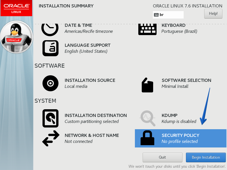Screen dimensions: 227x170
Task: Select the Installation Source disc icon
Action: [50, 83]
